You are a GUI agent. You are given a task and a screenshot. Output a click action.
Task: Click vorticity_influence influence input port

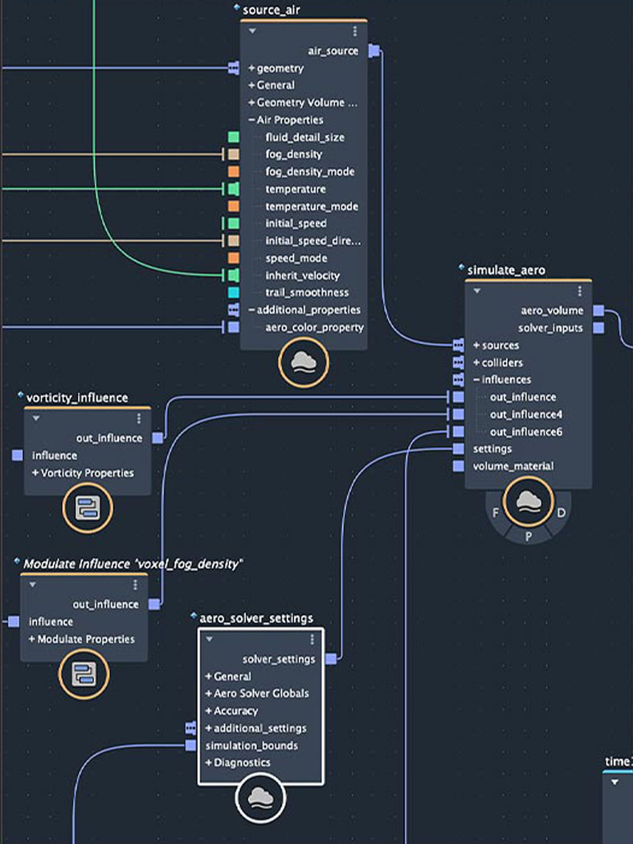[17, 456]
